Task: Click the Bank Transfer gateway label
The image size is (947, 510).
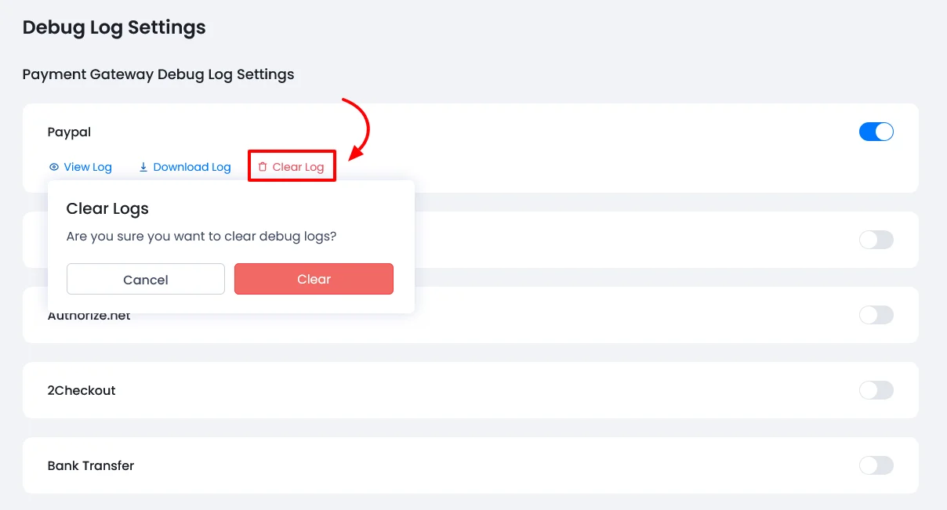Action: (x=91, y=465)
